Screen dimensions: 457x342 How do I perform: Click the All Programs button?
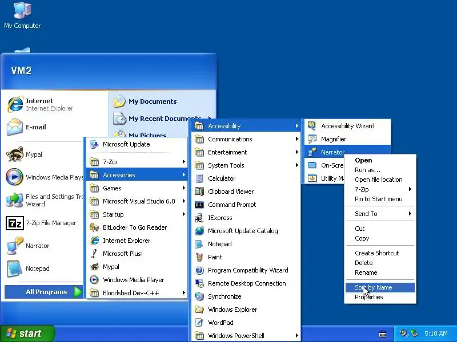pyautogui.click(x=44, y=292)
